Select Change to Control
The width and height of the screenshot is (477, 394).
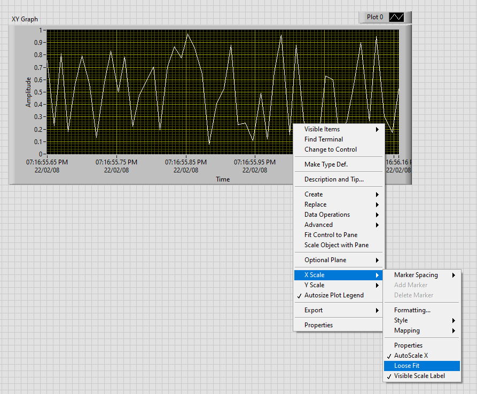[338, 149]
